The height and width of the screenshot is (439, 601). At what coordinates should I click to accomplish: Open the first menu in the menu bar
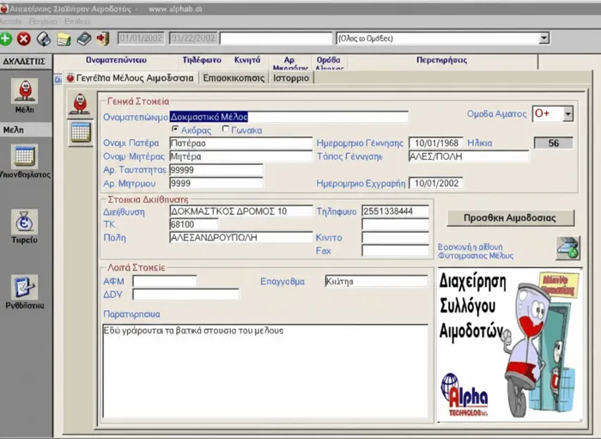click(x=10, y=21)
